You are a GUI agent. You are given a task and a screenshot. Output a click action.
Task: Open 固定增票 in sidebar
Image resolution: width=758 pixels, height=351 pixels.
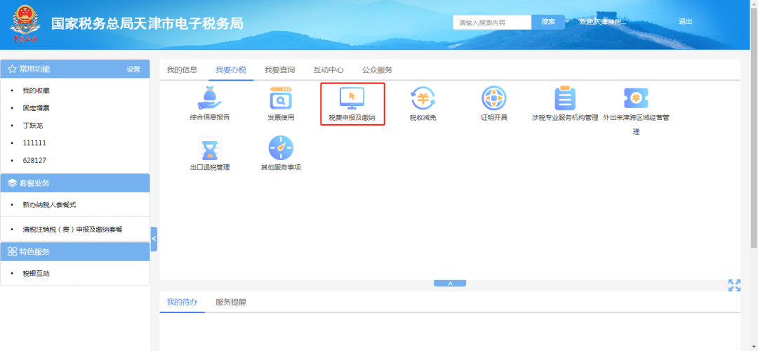point(36,108)
